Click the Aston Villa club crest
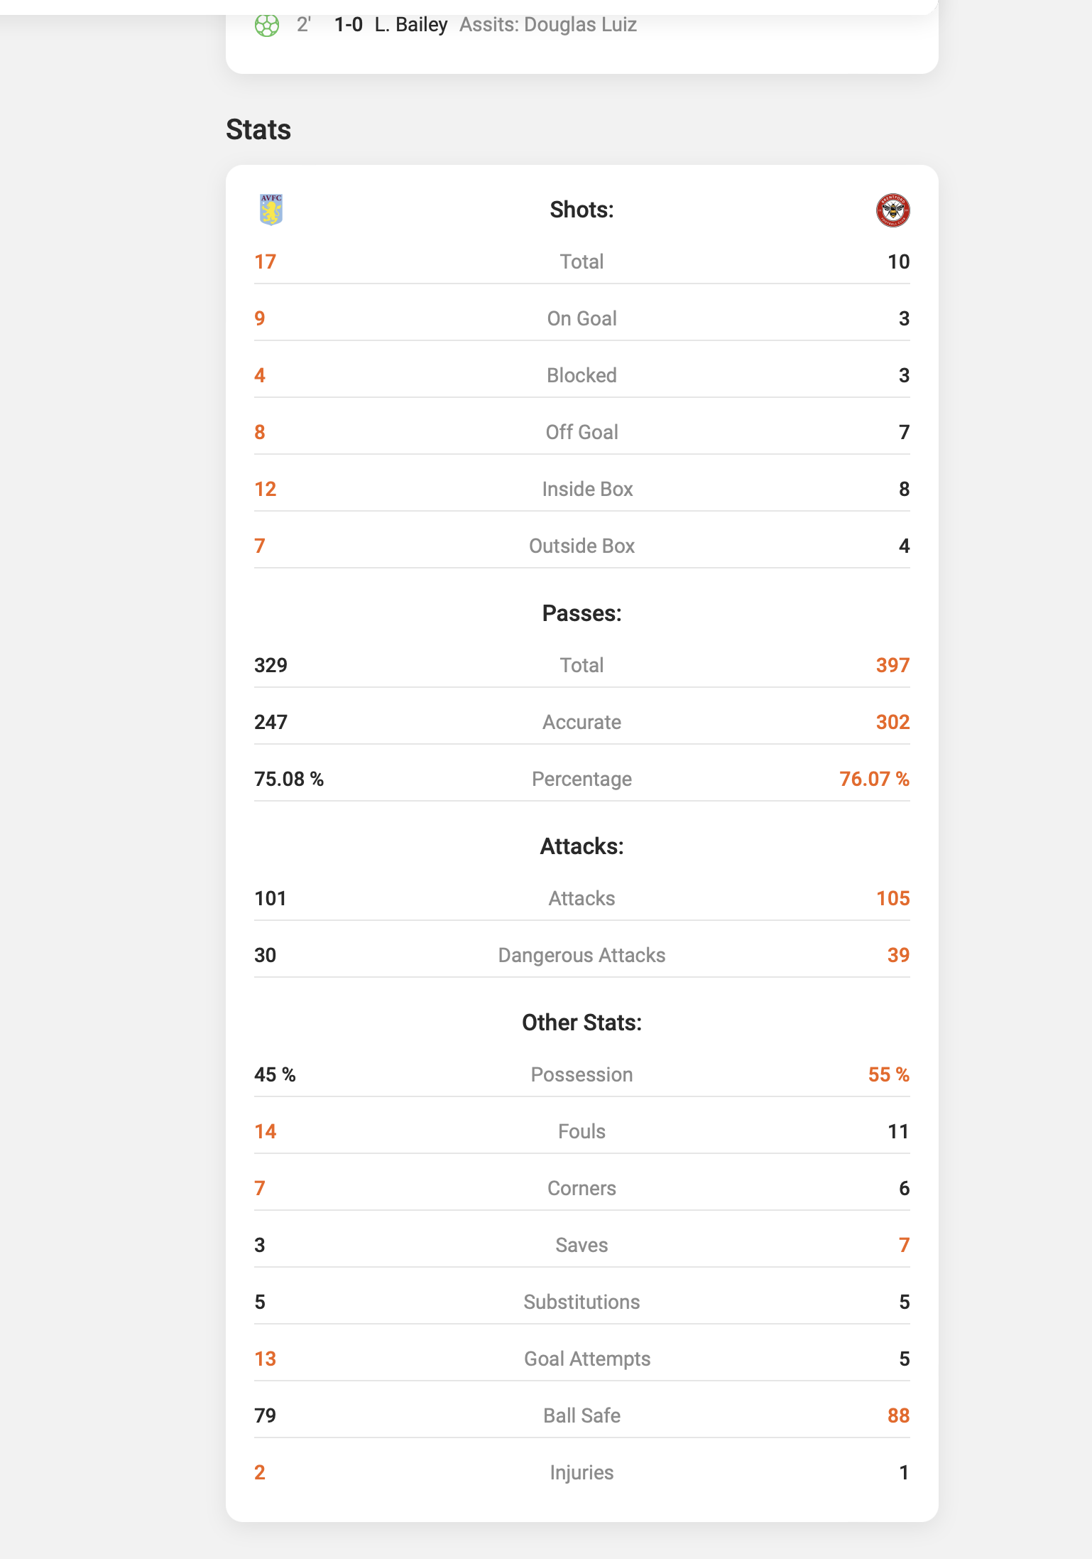The width and height of the screenshot is (1092, 1559). point(271,210)
